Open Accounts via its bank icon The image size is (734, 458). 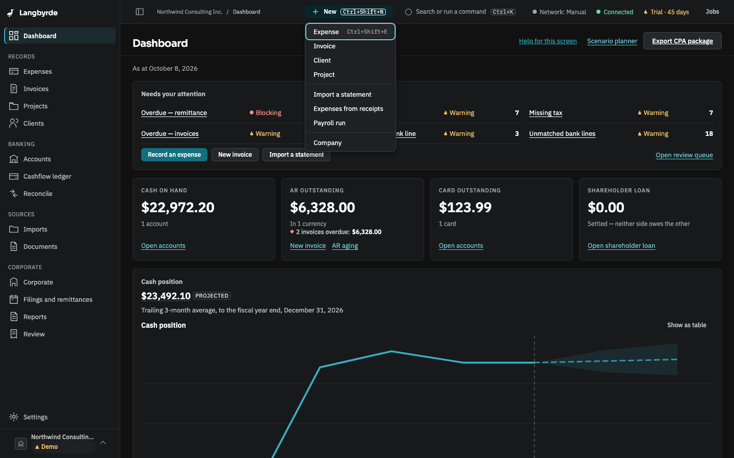click(x=14, y=159)
